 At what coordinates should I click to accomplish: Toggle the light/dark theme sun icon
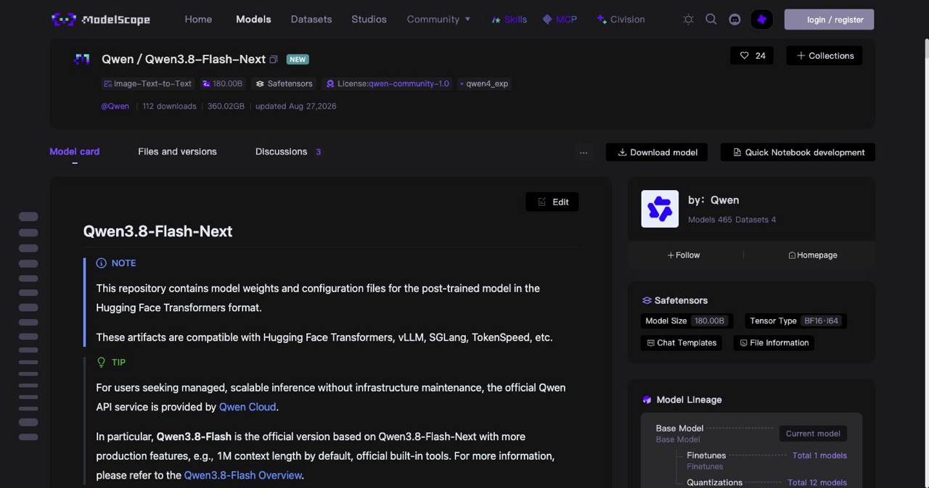688,20
